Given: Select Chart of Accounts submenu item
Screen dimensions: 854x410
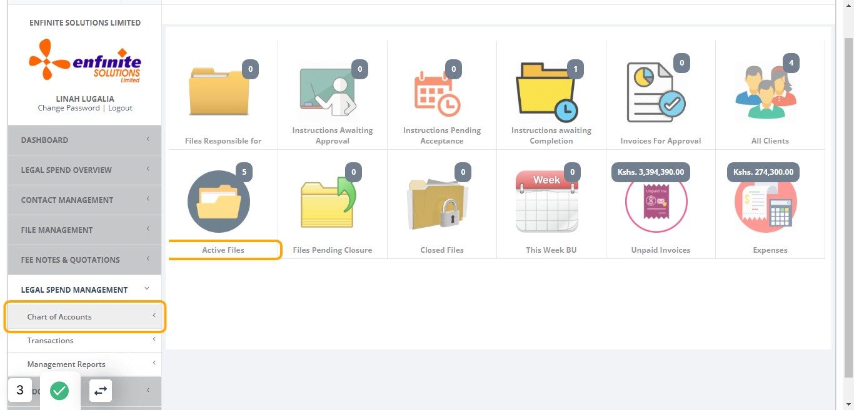Looking at the screenshot, I should click(84, 317).
